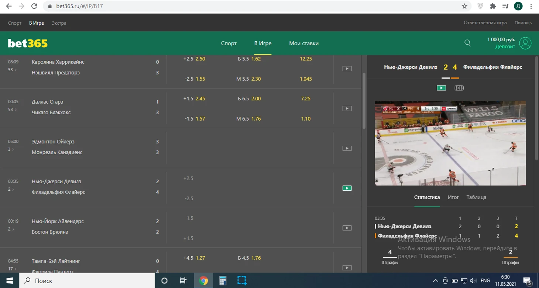Open the account profile icon

click(x=525, y=43)
